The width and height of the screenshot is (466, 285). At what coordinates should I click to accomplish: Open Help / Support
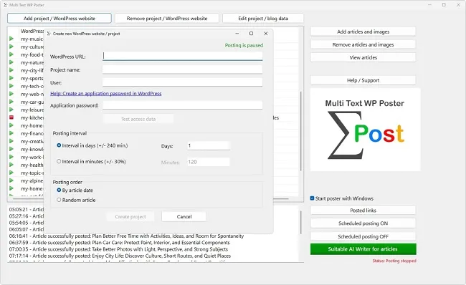[363, 80]
